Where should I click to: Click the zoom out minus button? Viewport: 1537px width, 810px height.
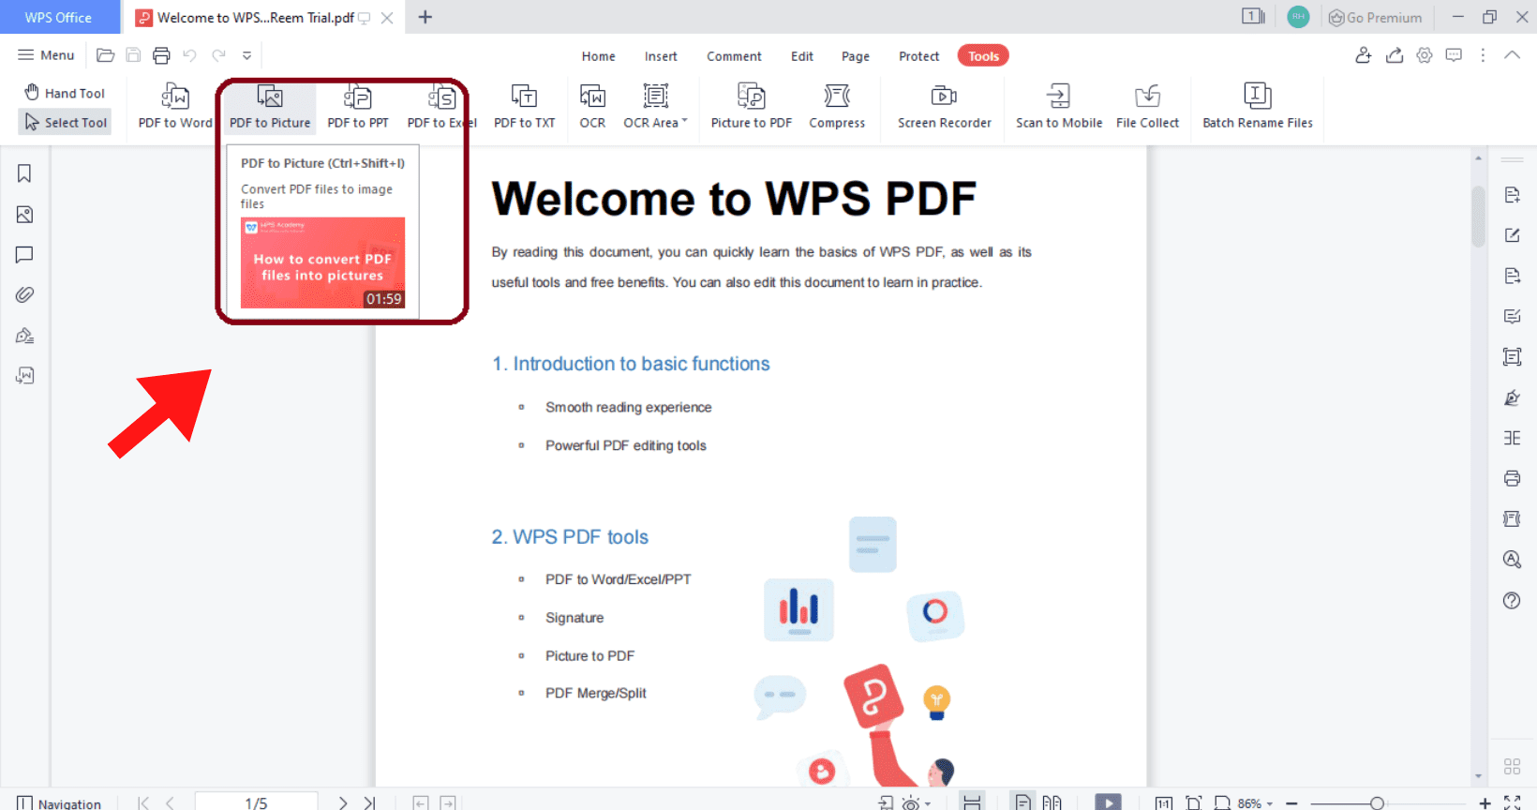pos(1291,803)
